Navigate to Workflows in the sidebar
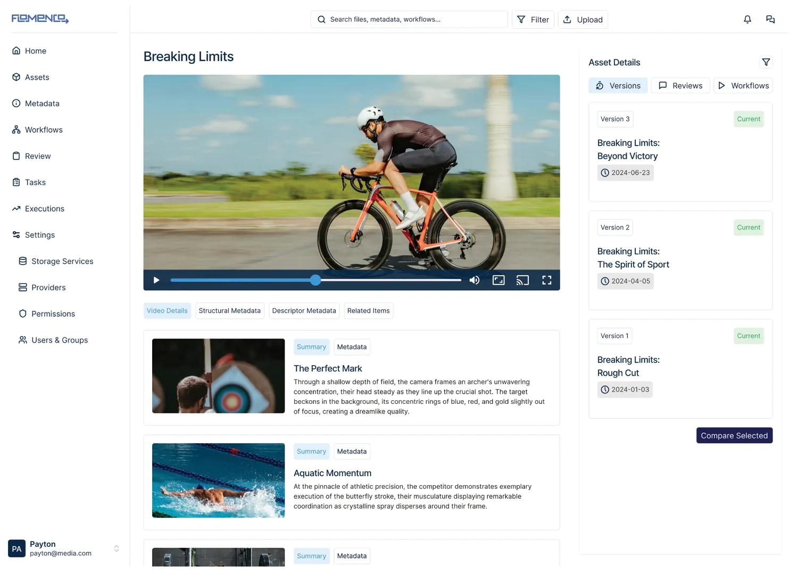 [37, 130]
